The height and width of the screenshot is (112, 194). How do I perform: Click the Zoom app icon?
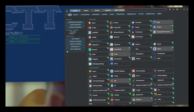click(x=112, y=64)
